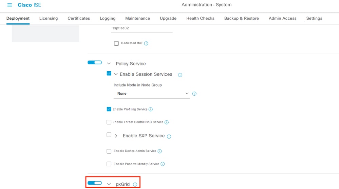Screen dimensions: 339x189
Task: Click the ssptise02 input field
Action: click(142, 28)
